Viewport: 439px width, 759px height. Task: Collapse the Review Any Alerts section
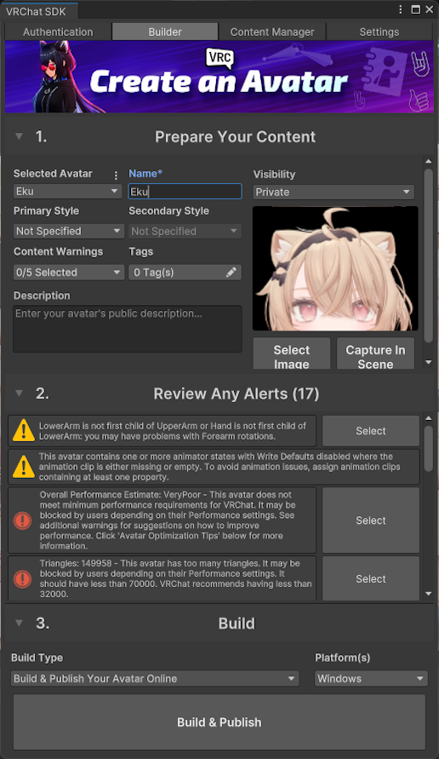pyautogui.click(x=19, y=394)
